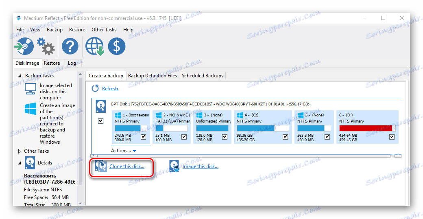This screenshot has width=423, height=219.
Task: Uncheck partition 5 (None) 450 MB checkbox
Action: [x=327, y=137]
